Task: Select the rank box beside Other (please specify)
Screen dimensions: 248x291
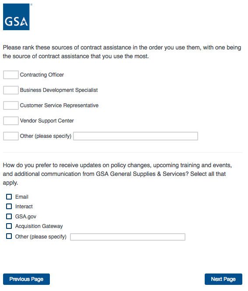Action: pos(11,136)
